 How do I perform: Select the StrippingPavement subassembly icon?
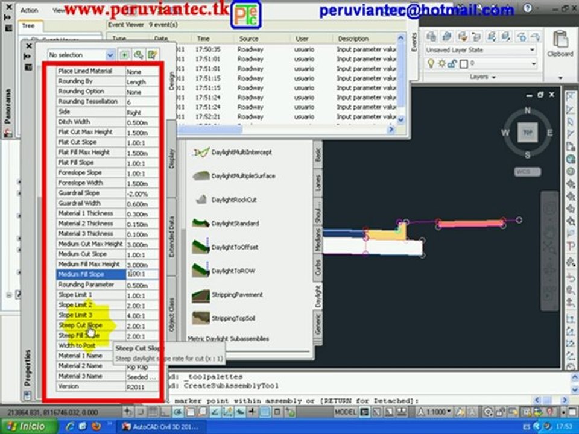click(x=201, y=295)
